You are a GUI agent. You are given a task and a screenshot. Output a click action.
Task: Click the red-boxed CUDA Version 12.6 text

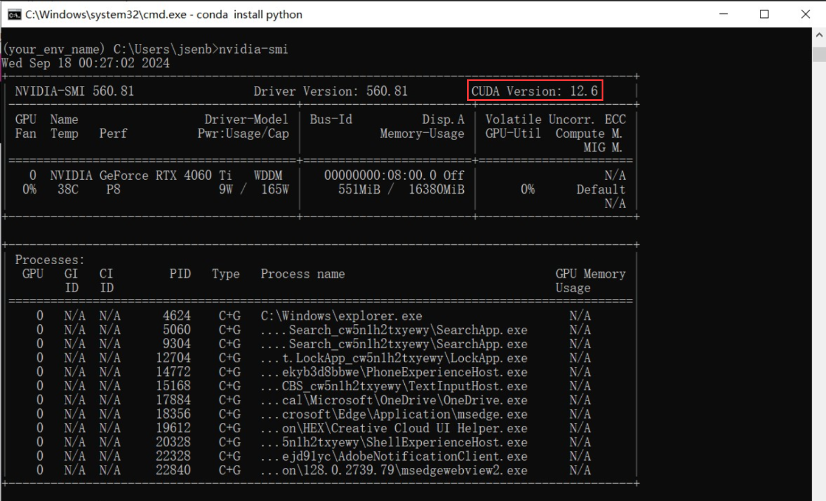tap(535, 91)
